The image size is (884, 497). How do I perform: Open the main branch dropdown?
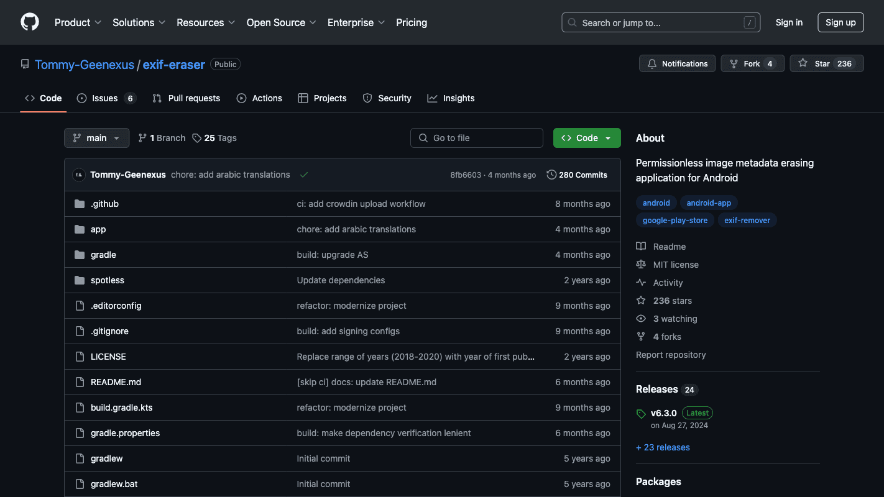[x=97, y=138]
